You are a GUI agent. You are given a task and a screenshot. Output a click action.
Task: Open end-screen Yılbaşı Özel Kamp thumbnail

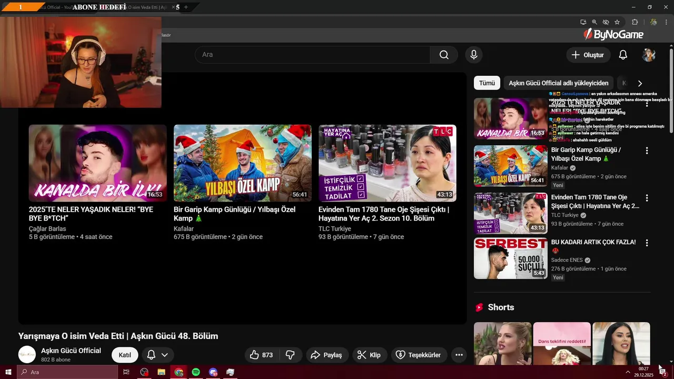point(242,163)
